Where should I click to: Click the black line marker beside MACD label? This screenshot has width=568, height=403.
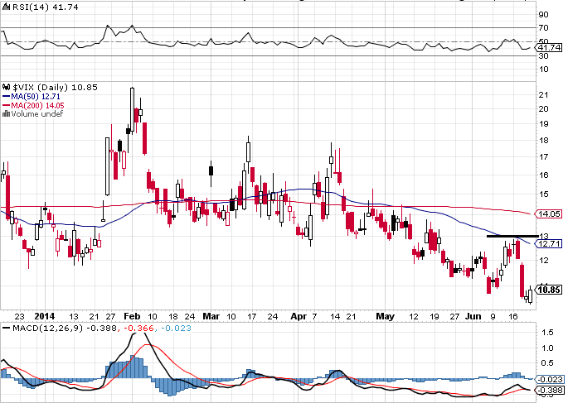[x=5, y=329]
